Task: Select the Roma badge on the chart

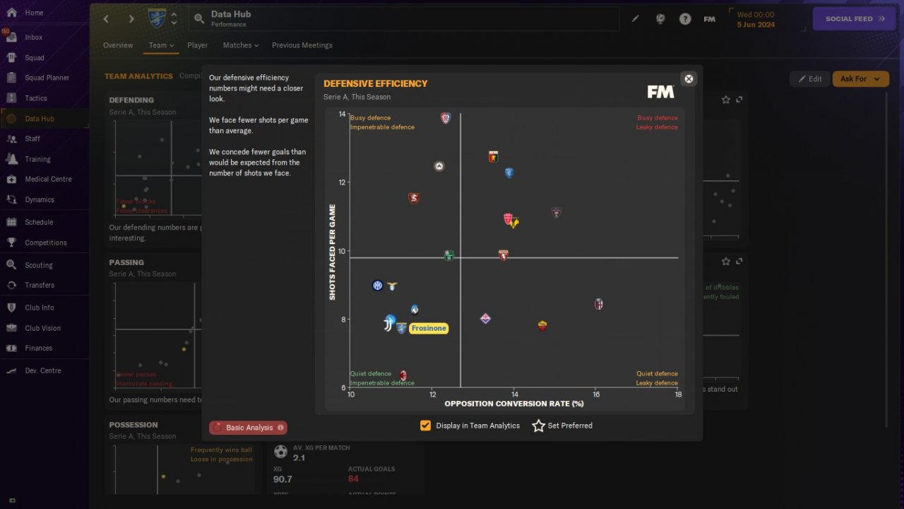Action: point(542,326)
